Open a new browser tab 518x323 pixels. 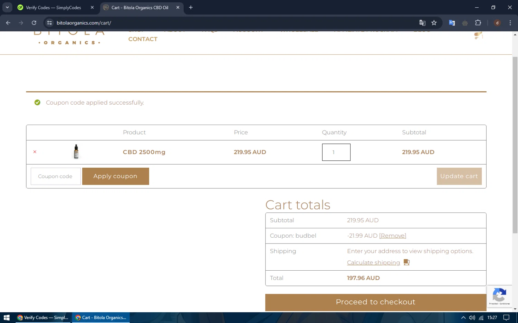point(191,8)
